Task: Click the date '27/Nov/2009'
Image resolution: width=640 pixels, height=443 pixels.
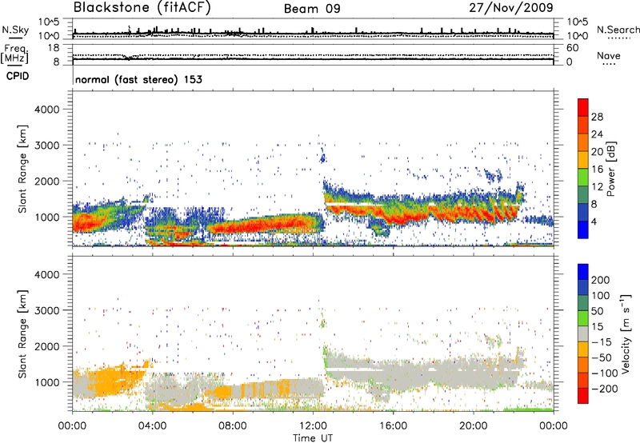Action: tap(511, 8)
